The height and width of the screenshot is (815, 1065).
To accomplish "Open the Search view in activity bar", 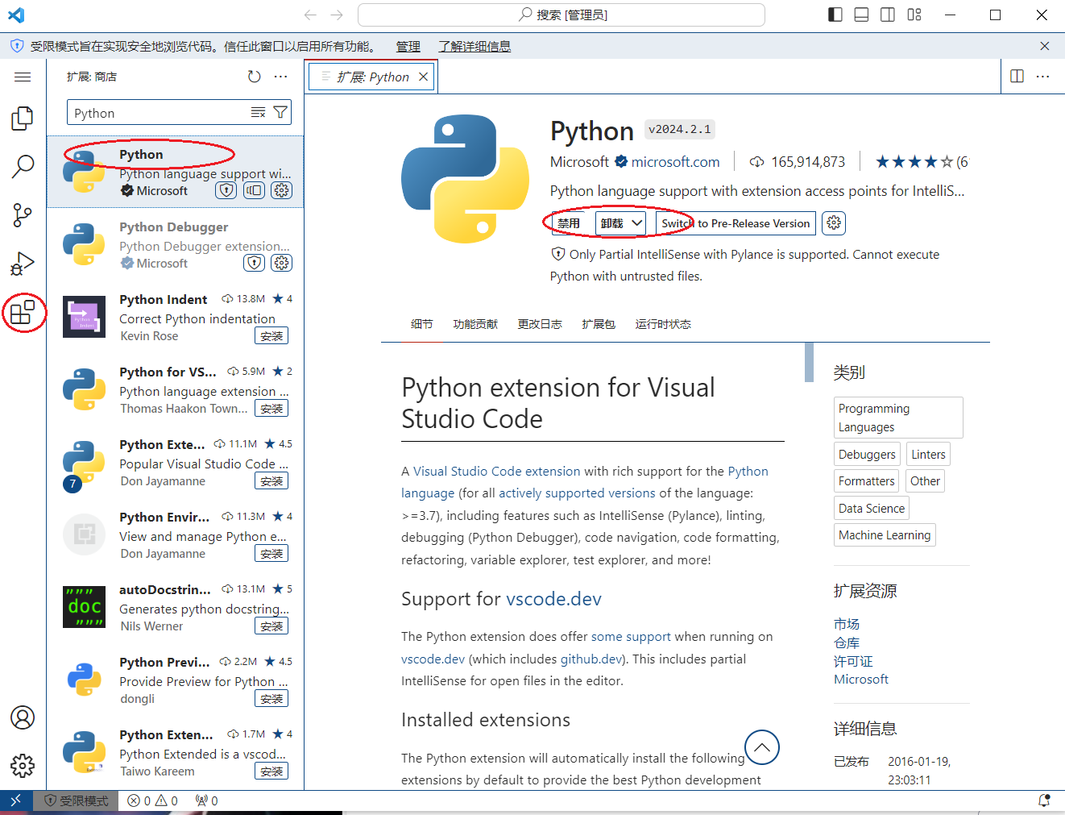I will 23,166.
